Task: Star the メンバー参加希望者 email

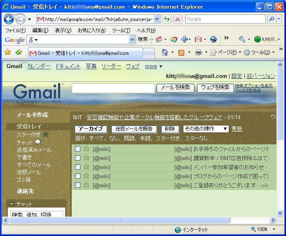Action: pyautogui.click(x=86, y=167)
